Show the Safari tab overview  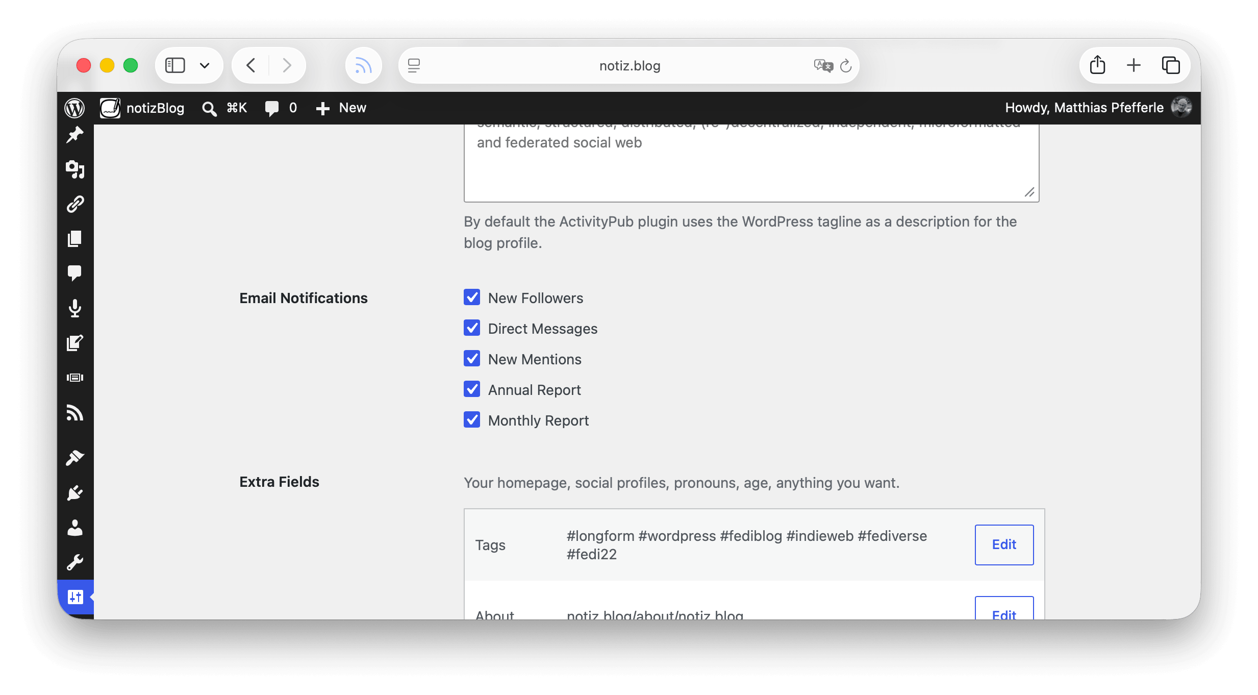tap(1171, 65)
